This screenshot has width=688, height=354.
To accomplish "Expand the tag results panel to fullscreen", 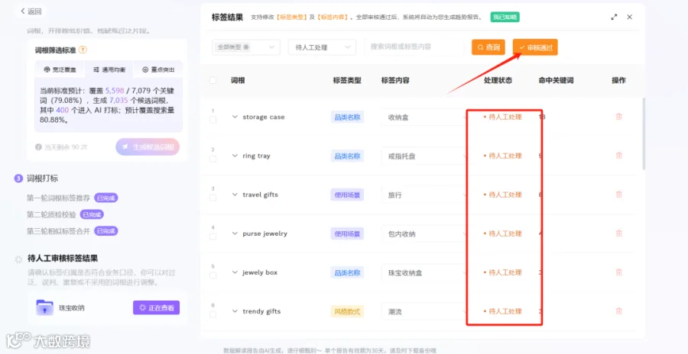I will [x=614, y=17].
